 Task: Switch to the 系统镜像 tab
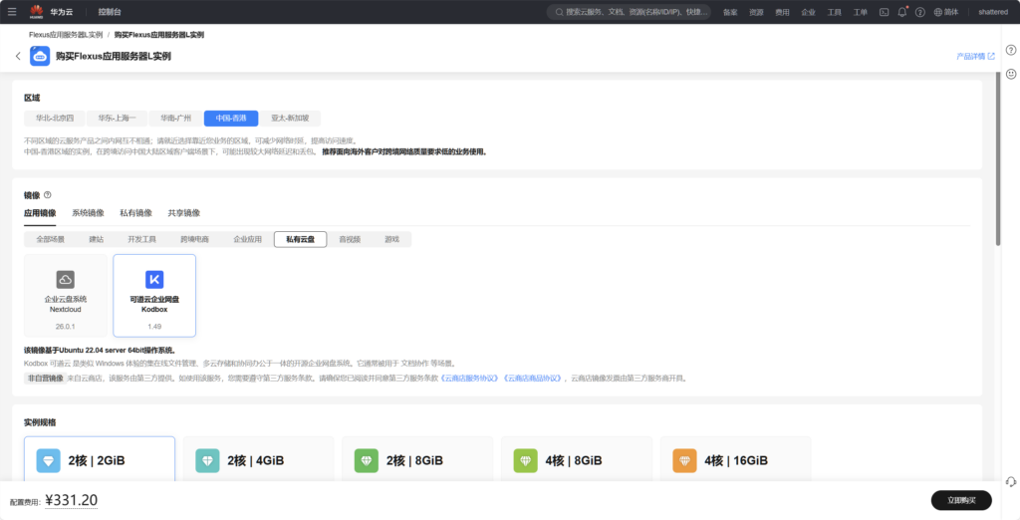click(88, 213)
